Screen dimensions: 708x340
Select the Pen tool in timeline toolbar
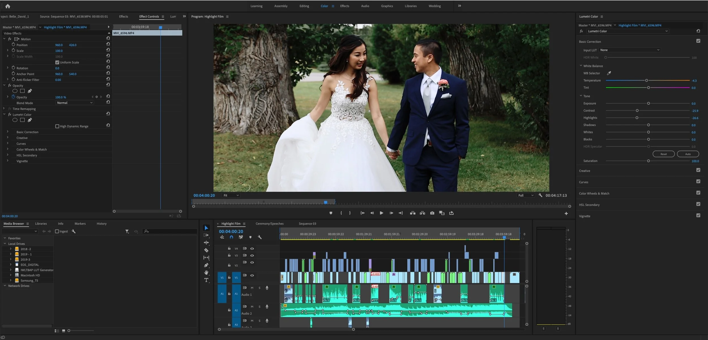point(206,265)
